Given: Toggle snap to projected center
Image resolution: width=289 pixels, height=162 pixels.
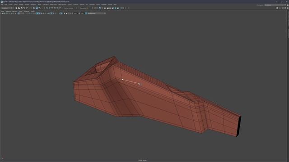Looking at the screenshot, I should click(x=55, y=8).
